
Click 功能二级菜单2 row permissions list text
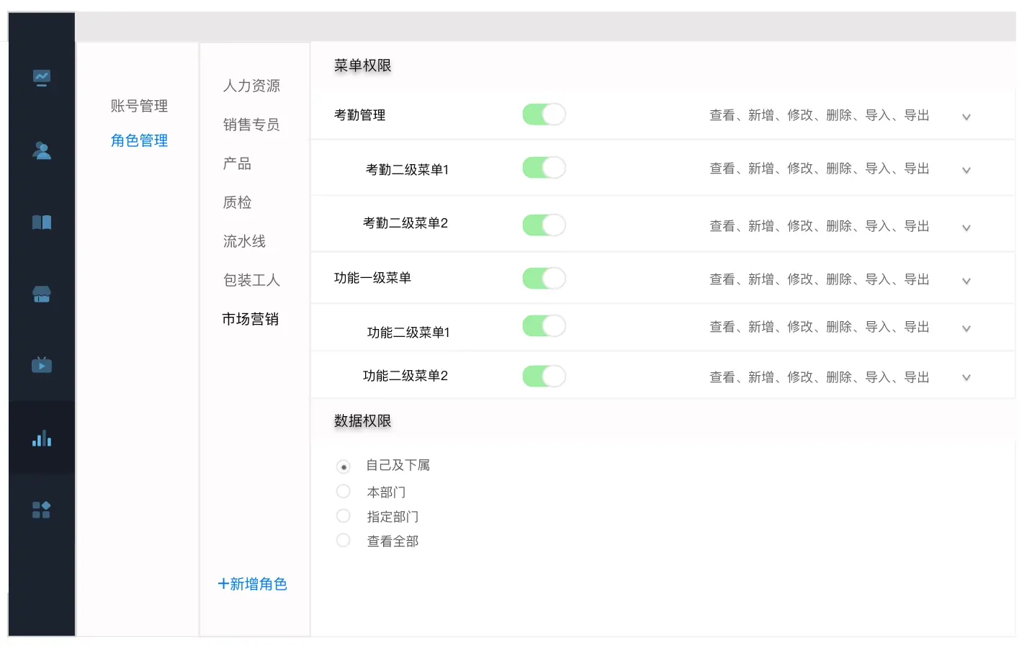pyautogui.click(x=820, y=377)
